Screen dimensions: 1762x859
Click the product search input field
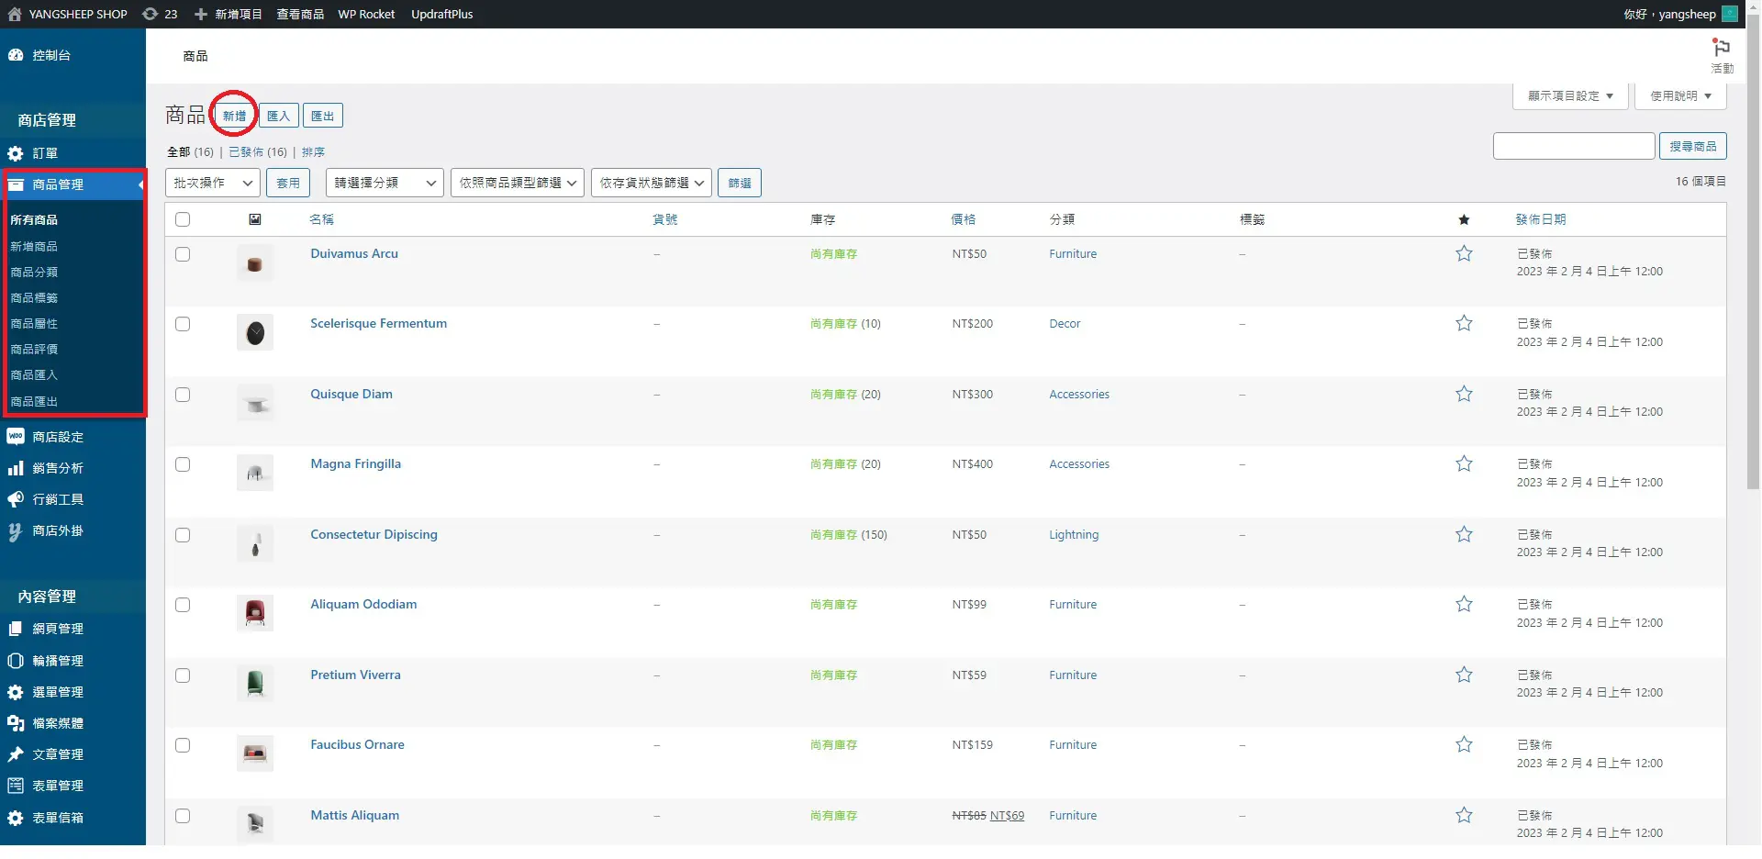[1573, 146]
